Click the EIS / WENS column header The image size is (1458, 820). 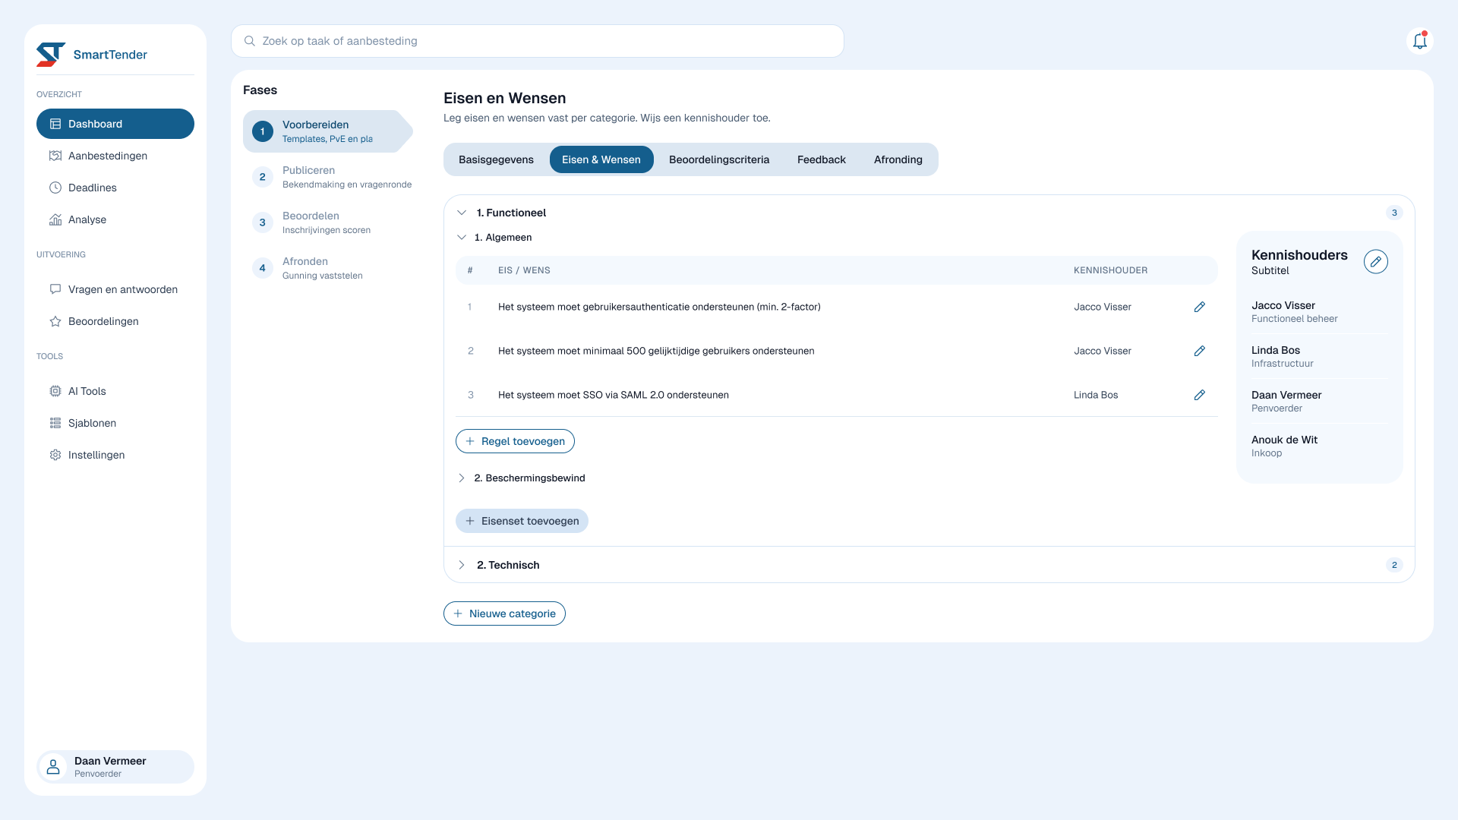(524, 270)
